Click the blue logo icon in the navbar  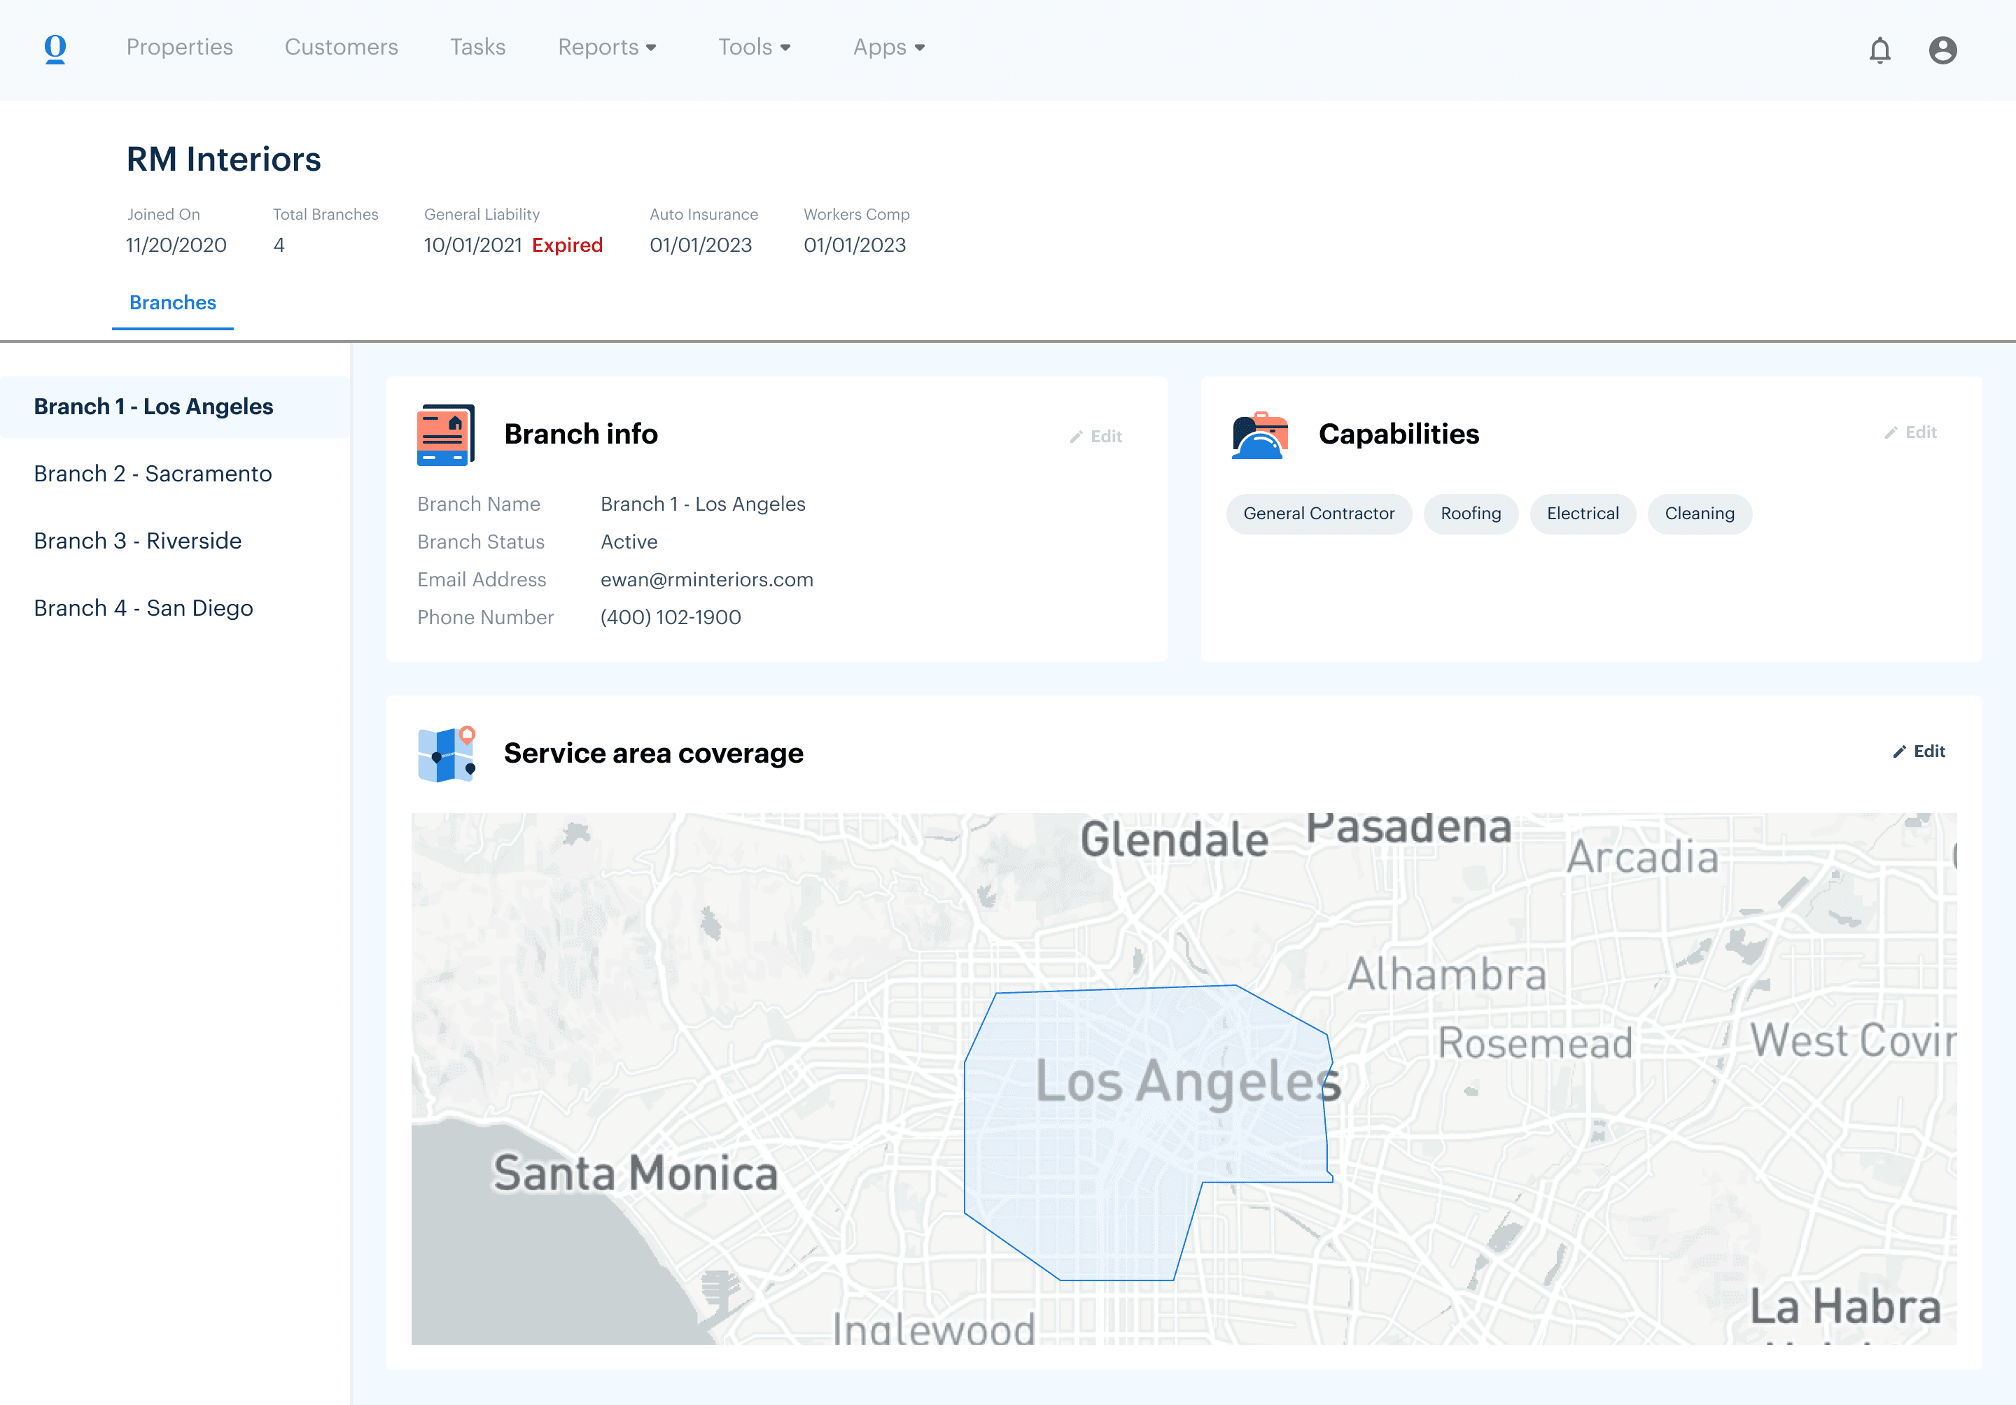[x=55, y=48]
